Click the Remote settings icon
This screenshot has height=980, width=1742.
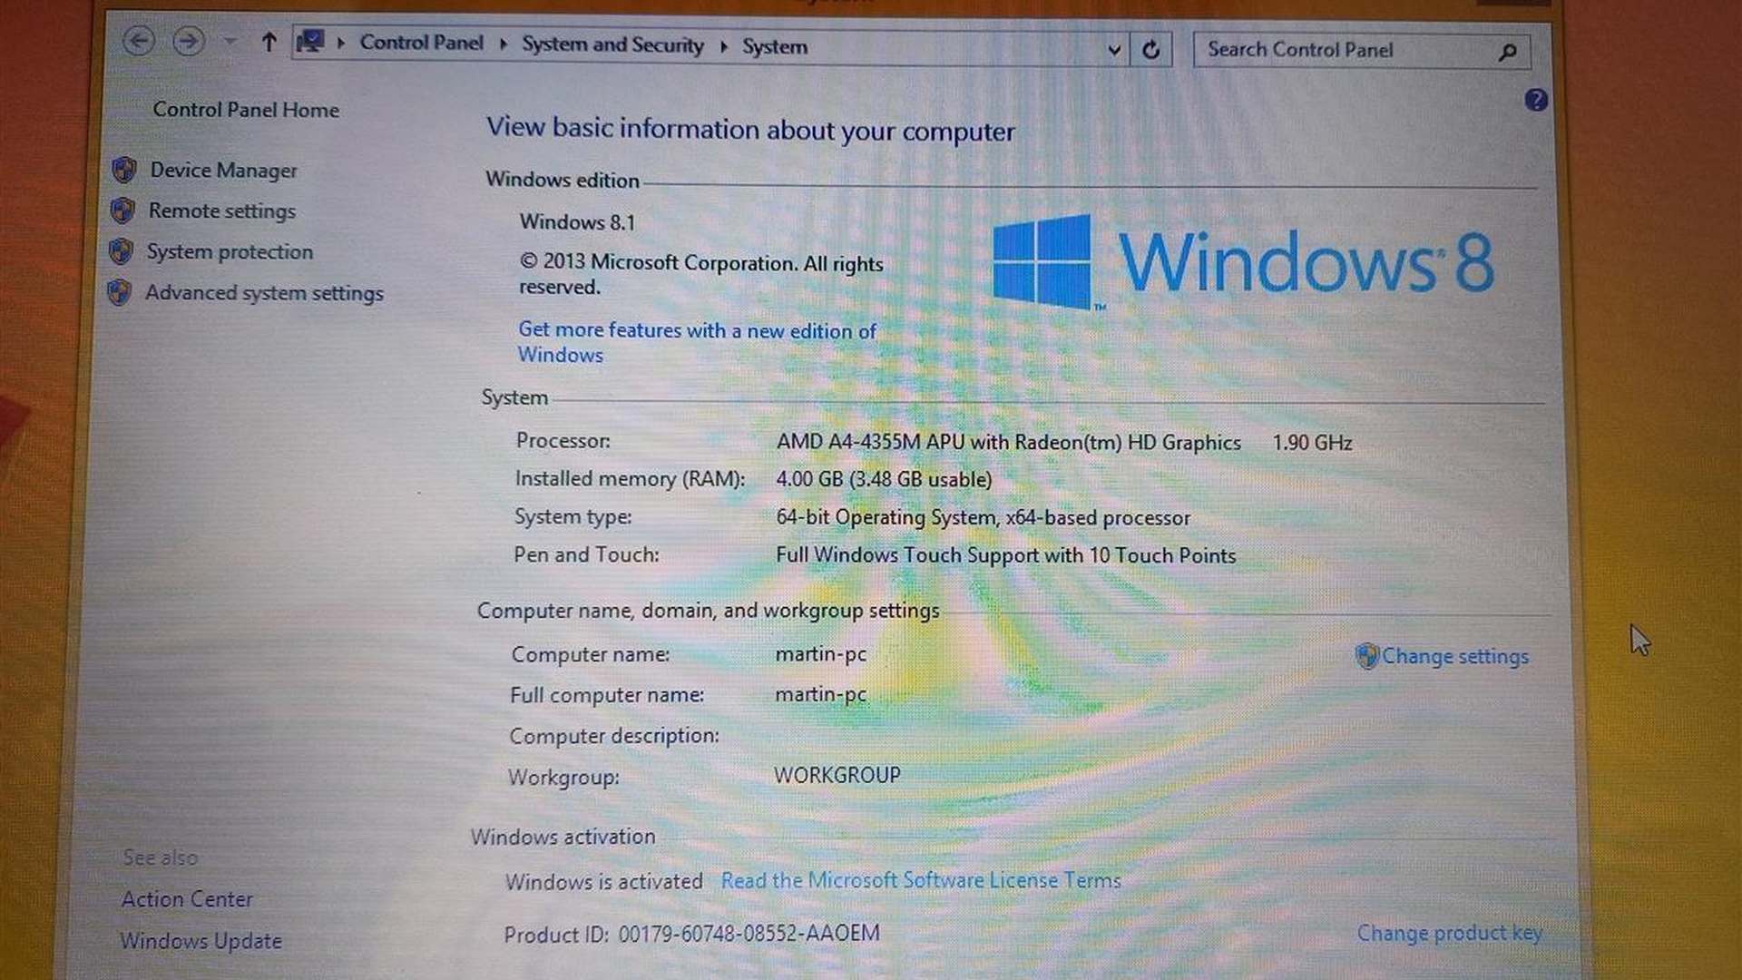click(129, 210)
